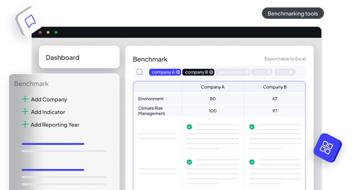Click the red window dot

[x=40, y=33]
